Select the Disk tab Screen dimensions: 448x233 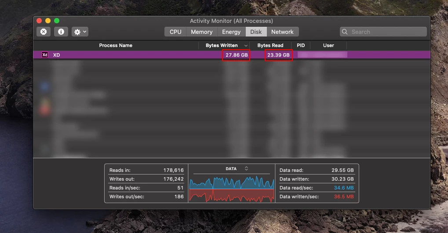[x=256, y=32]
